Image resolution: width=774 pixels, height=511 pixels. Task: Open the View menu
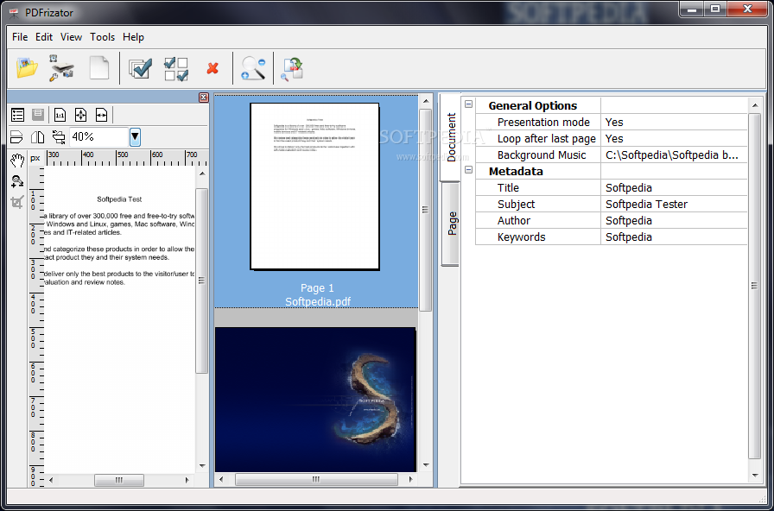[71, 37]
